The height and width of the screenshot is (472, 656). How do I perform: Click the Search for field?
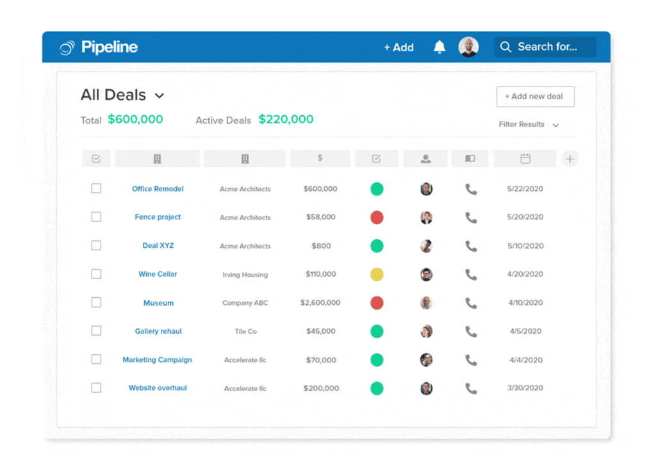coord(545,47)
